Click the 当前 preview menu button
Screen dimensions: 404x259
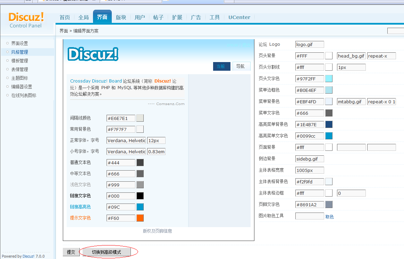point(221,66)
